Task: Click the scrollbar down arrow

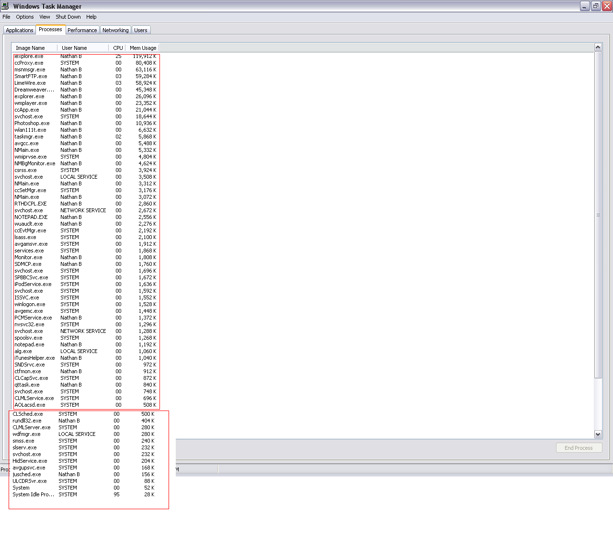Action: click(x=598, y=434)
